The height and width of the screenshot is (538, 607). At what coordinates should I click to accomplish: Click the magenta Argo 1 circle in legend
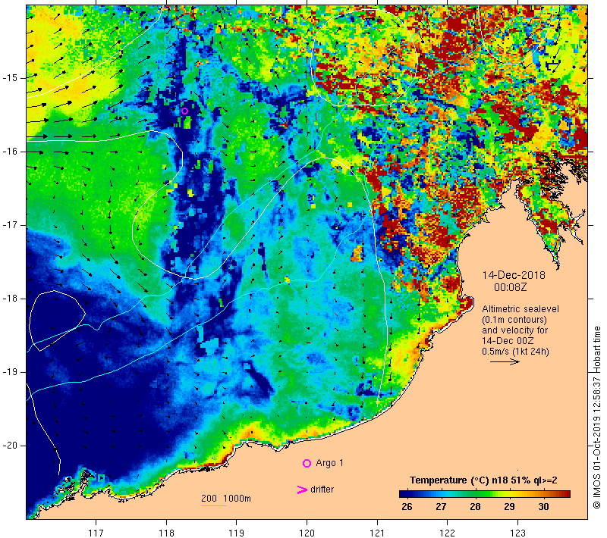(x=307, y=463)
